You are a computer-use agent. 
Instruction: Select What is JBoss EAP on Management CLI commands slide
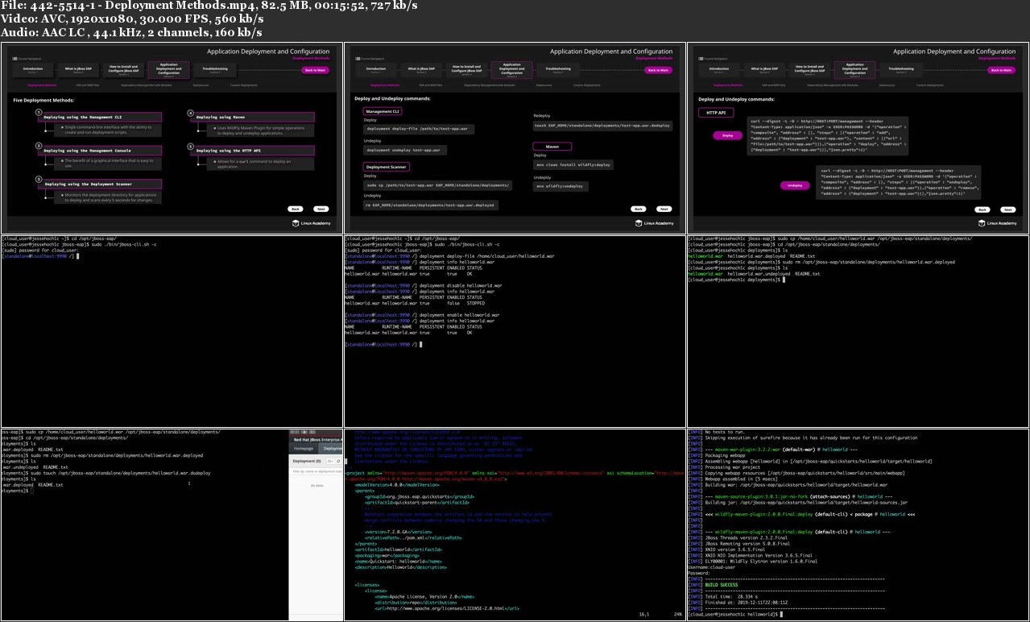click(x=421, y=70)
